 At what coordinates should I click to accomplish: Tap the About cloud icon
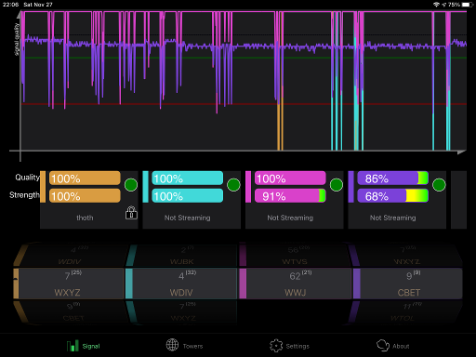(x=383, y=345)
